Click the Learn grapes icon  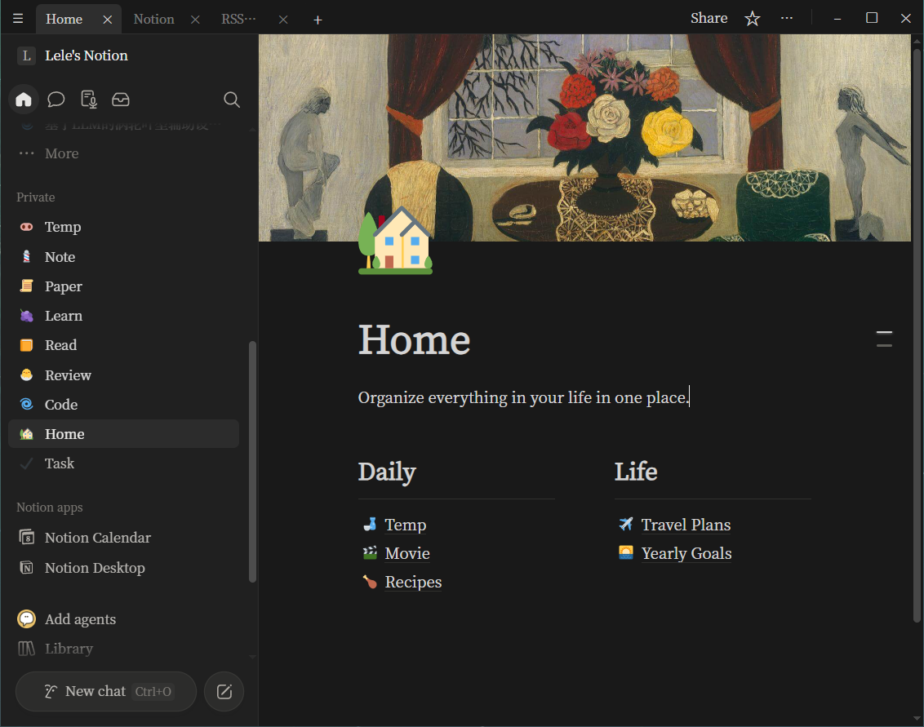point(26,316)
